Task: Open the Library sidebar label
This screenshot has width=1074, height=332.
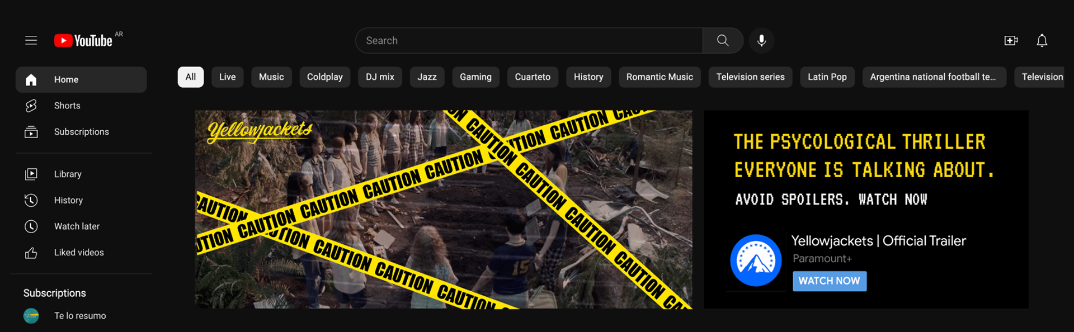Action: pyautogui.click(x=68, y=174)
